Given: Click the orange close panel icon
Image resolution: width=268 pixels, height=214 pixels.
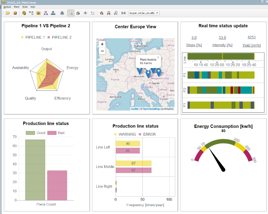Looking at the screenshot, I should [15, 13].
